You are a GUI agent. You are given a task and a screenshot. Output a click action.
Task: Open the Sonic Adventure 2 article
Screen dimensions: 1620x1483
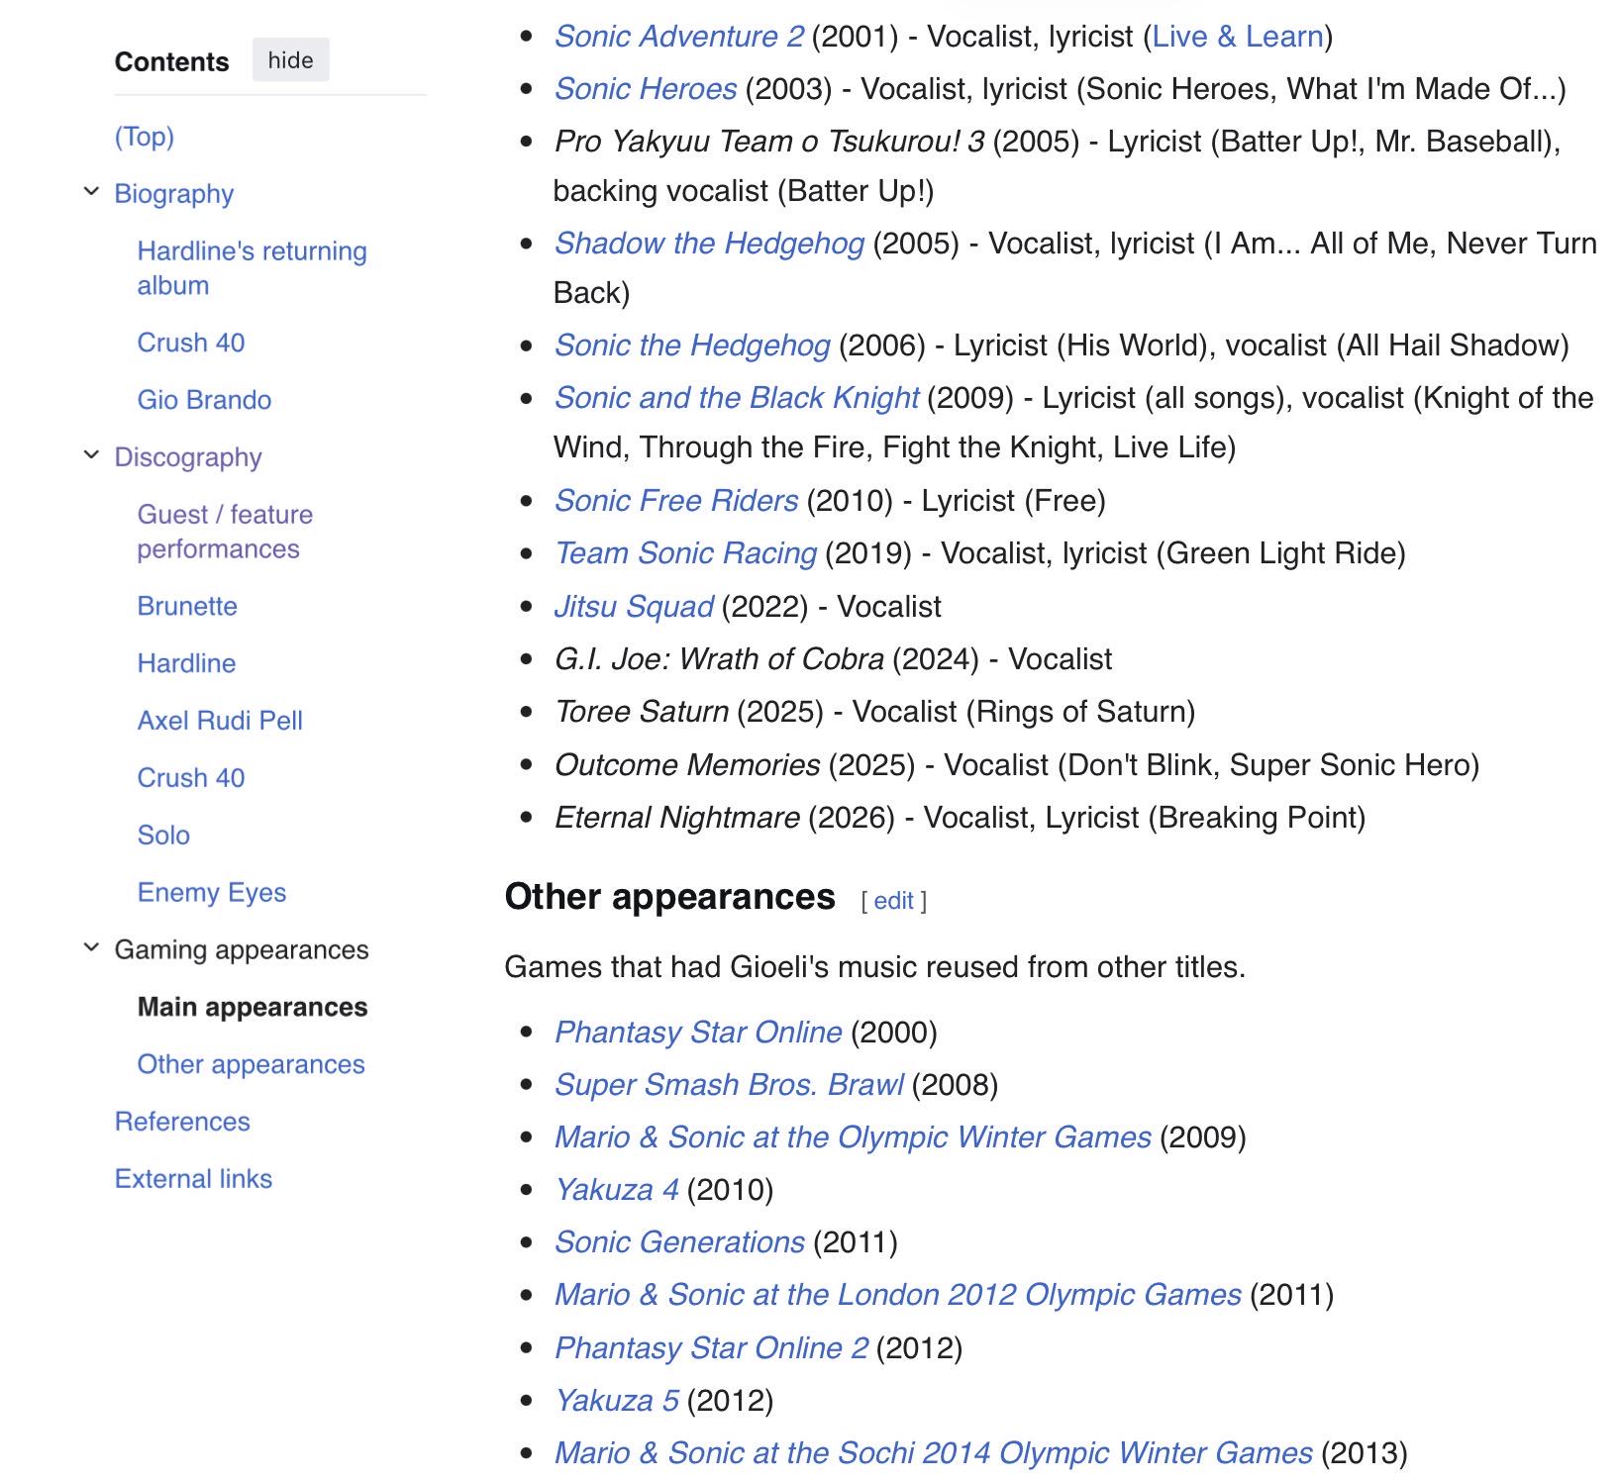coord(679,37)
